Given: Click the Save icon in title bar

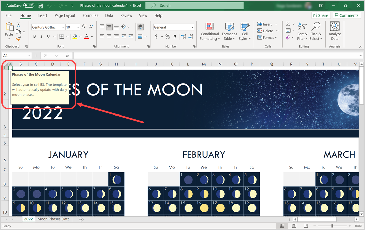Looking at the screenshot, I should tap(40, 6).
